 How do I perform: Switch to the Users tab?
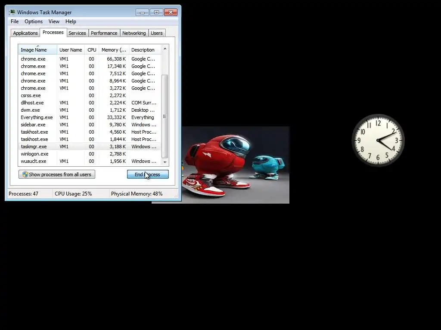157,33
